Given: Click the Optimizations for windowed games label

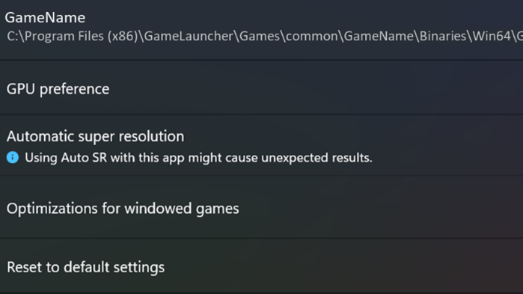Looking at the screenshot, I should [123, 209].
